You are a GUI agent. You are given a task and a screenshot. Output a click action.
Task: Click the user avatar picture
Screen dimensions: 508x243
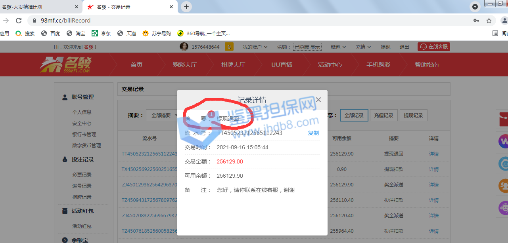click(x=184, y=47)
